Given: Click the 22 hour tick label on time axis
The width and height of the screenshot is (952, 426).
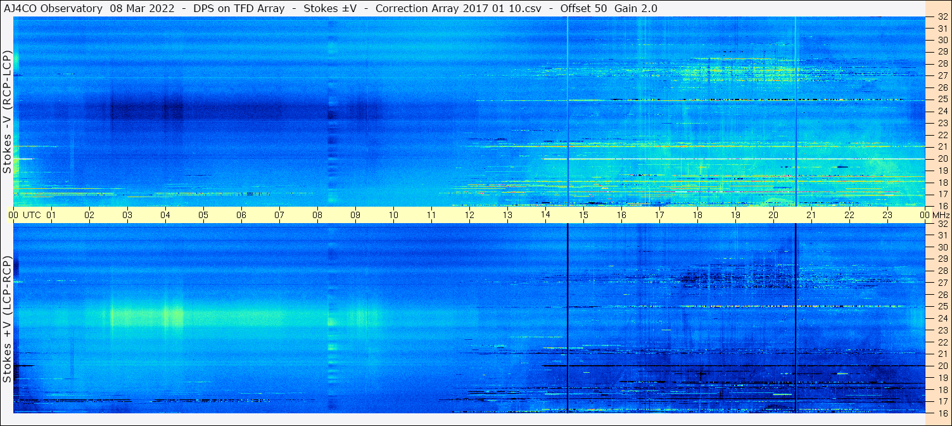Looking at the screenshot, I should [849, 215].
